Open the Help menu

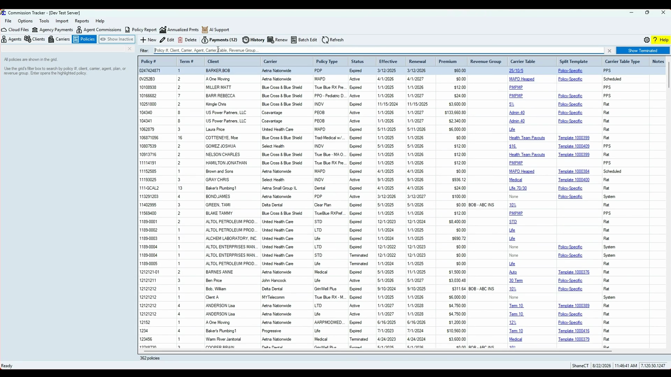100,21
